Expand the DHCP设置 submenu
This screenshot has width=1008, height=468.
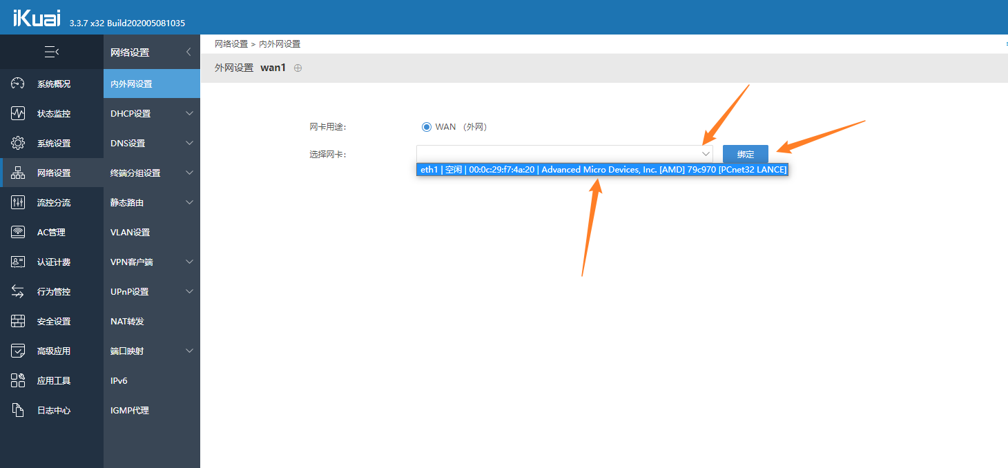point(189,113)
